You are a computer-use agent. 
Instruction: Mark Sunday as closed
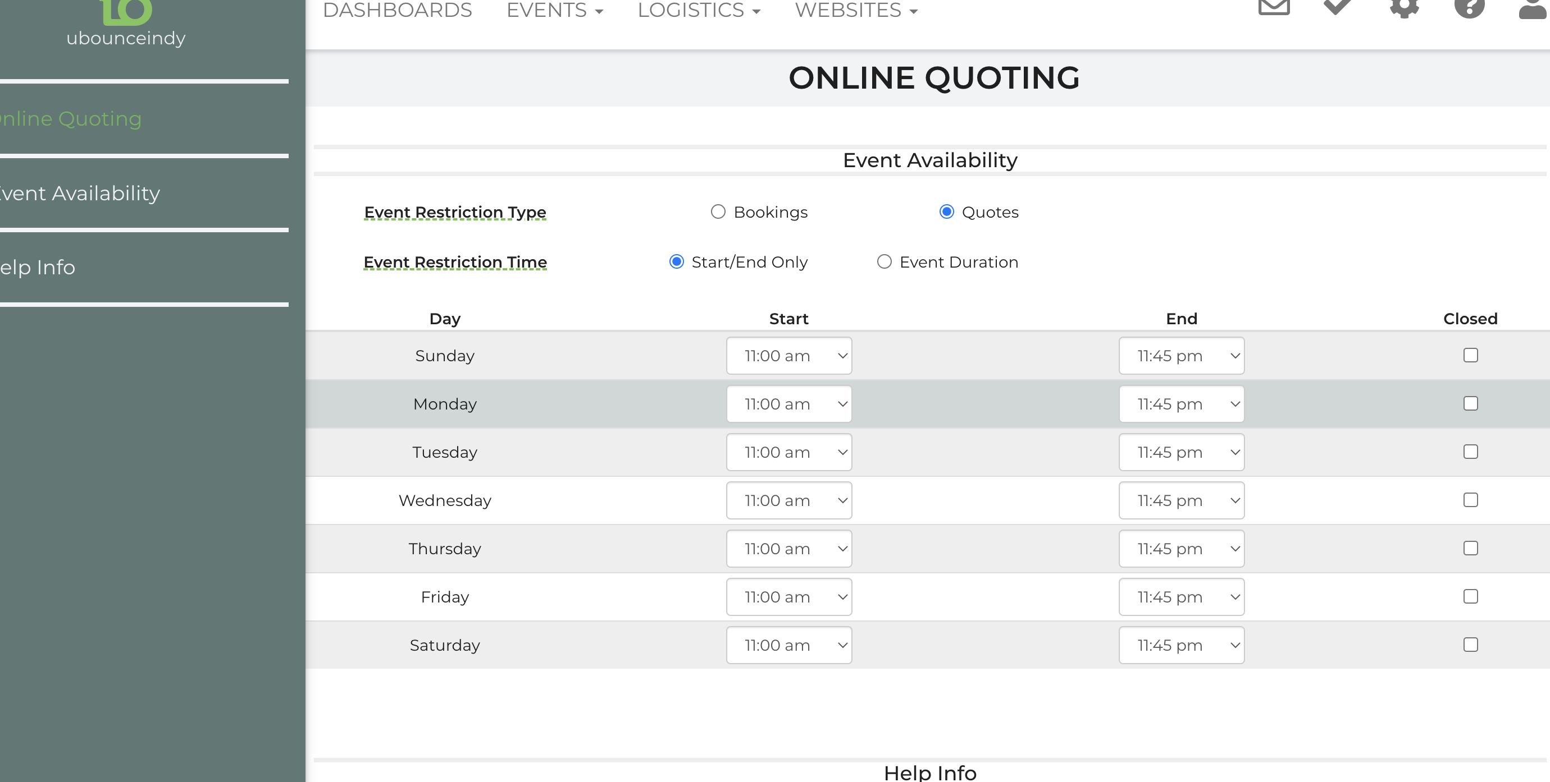[1470, 355]
